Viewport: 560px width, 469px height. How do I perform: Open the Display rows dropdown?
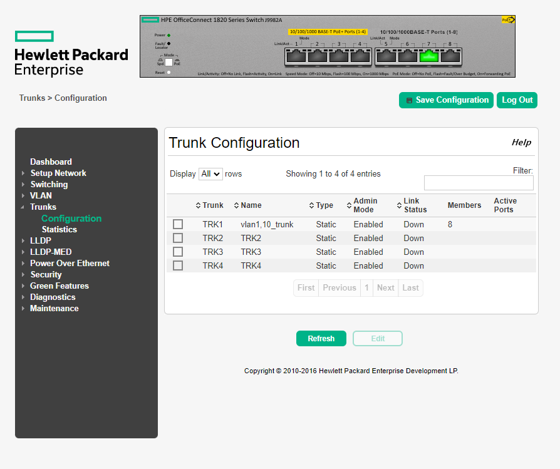(210, 174)
